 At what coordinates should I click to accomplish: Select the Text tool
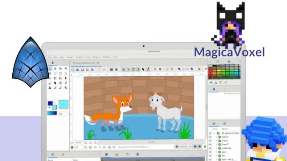coord(50,88)
